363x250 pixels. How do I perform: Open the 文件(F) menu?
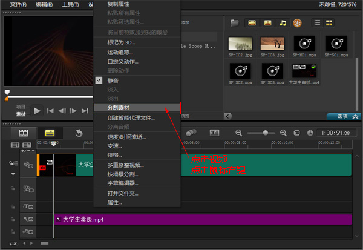(x=18, y=4)
